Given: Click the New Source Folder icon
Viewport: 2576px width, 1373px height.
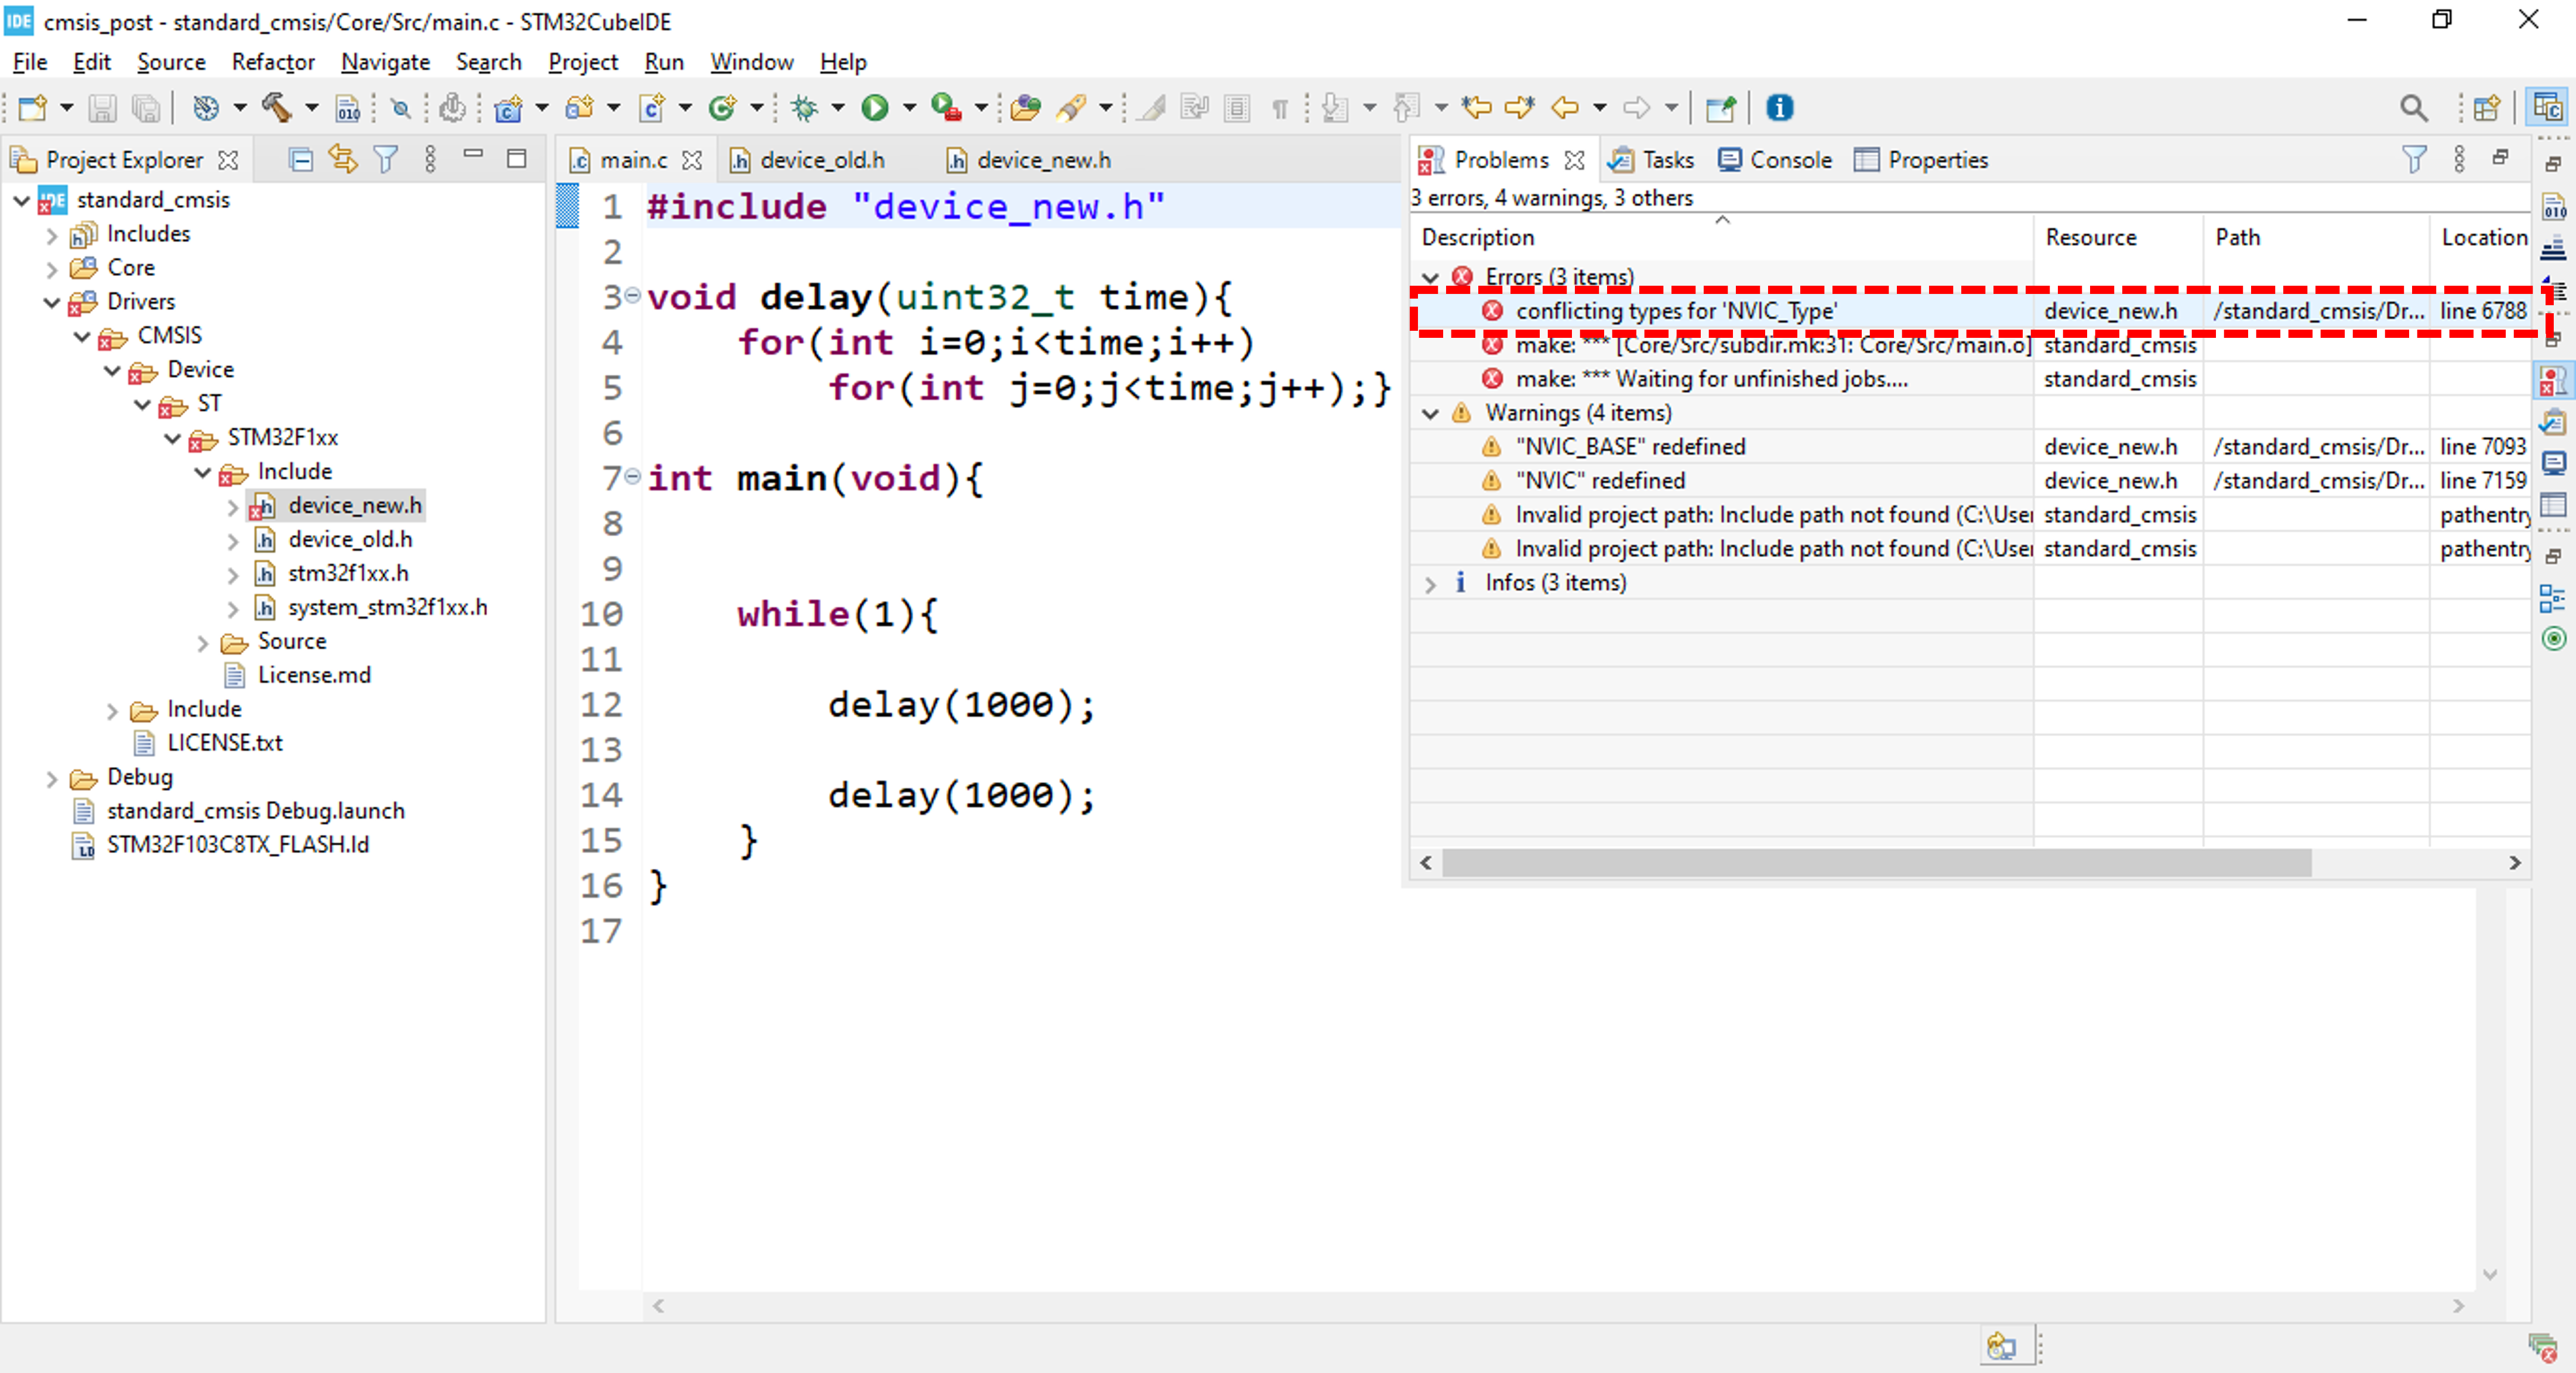Looking at the screenshot, I should click(579, 107).
